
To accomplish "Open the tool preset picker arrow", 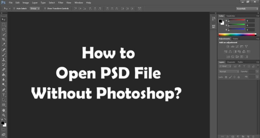I will [x=9, y=8].
